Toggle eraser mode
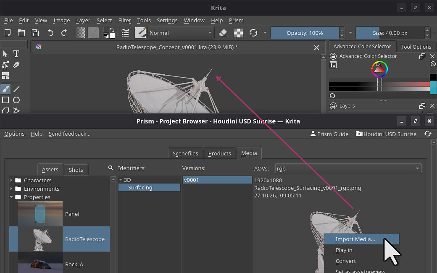 click(223, 33)
